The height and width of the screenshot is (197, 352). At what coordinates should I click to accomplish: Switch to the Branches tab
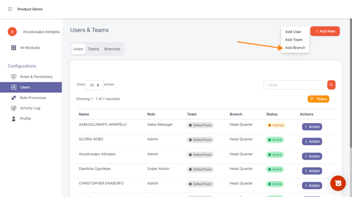click(112, 49)
